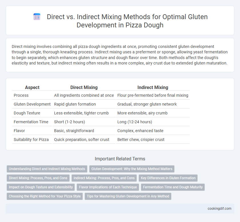Click the calendar grid icon beside the title
240x222 pixels.
[x=37, y=17]
